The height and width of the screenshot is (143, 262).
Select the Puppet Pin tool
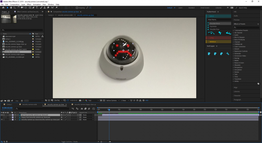pyautogui.click(x=57, y=8)
